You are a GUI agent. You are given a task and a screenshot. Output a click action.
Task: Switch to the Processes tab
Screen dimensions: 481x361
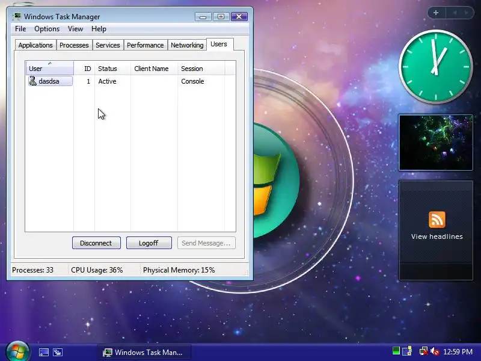[x=74, y=45]
